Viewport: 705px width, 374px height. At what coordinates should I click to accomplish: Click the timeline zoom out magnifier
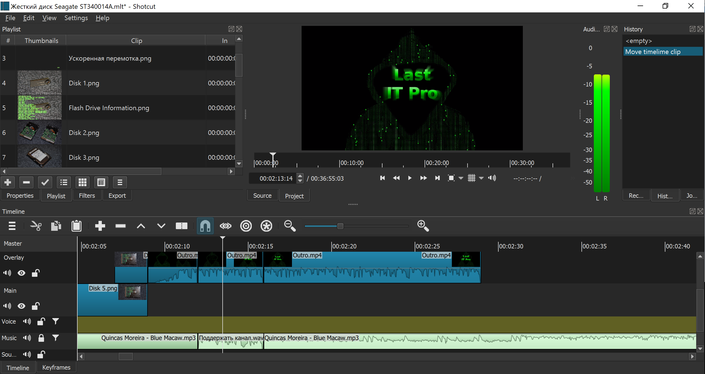[290, 226]
